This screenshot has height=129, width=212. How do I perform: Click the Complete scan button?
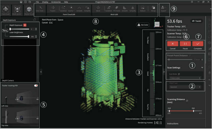198,44
